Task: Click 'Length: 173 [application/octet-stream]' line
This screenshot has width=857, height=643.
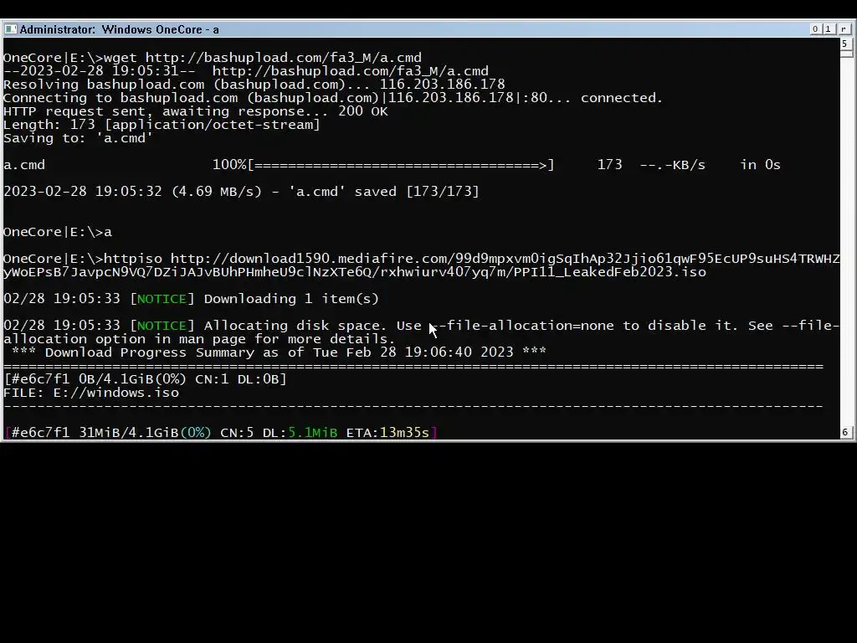Action: click(162, 125)
